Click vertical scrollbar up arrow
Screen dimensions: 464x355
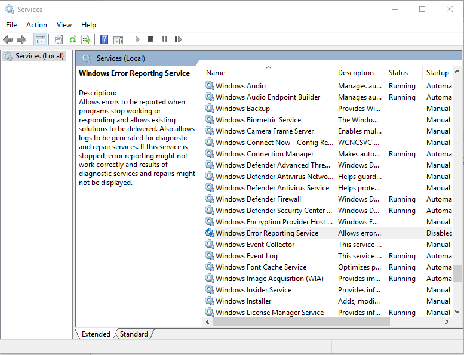(x=457, y=71)
